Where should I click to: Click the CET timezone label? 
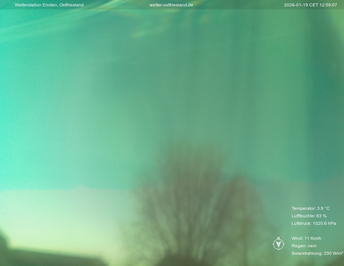point(313,5)
